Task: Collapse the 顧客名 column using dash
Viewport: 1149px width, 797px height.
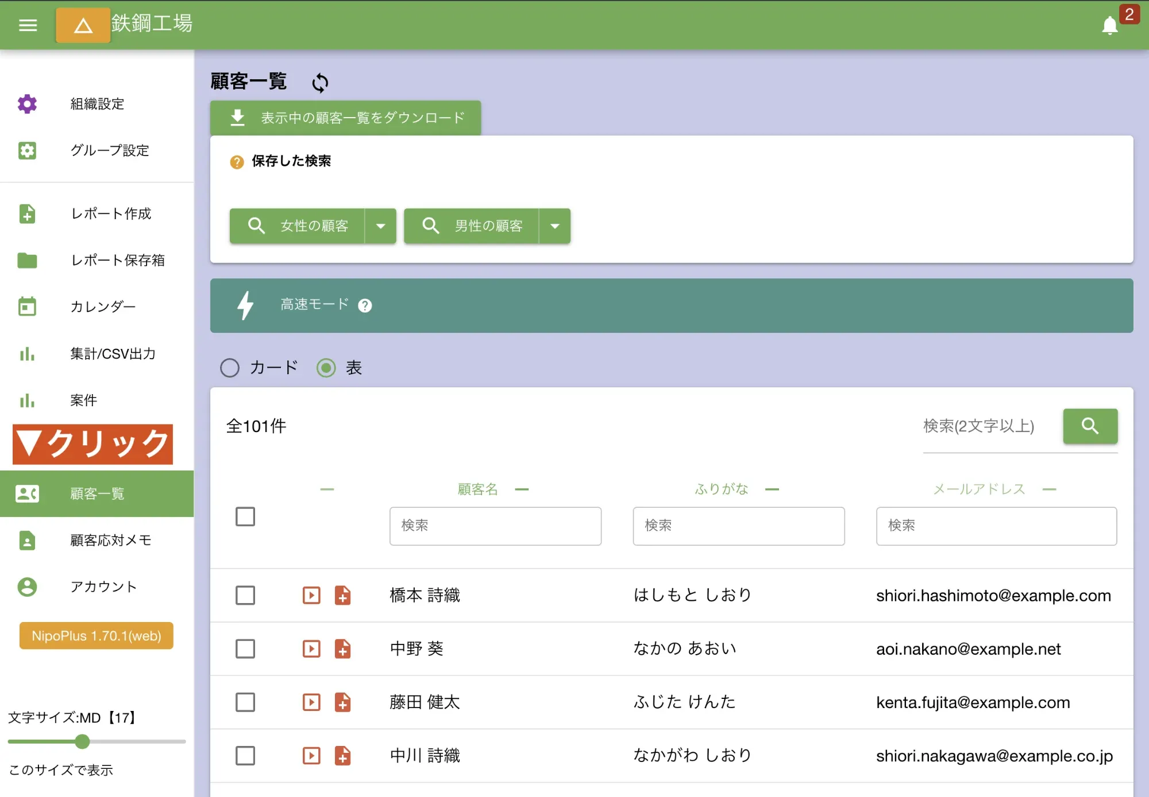Action: click(x=522, y=489)
